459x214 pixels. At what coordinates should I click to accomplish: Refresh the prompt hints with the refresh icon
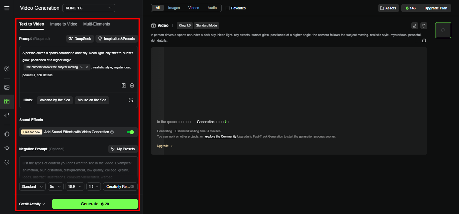pos(131,100)
